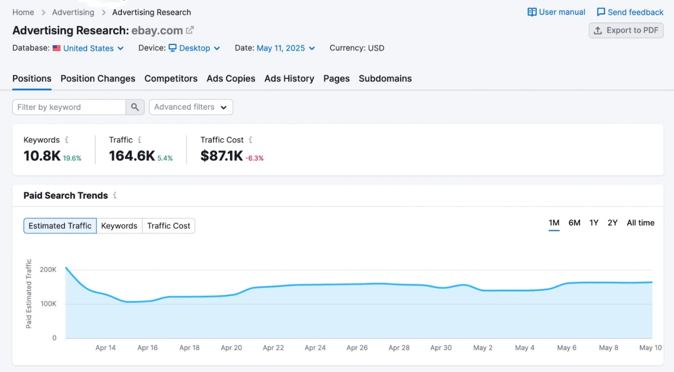
Task: Set chart range to 2Y
Action: (613, 223)
